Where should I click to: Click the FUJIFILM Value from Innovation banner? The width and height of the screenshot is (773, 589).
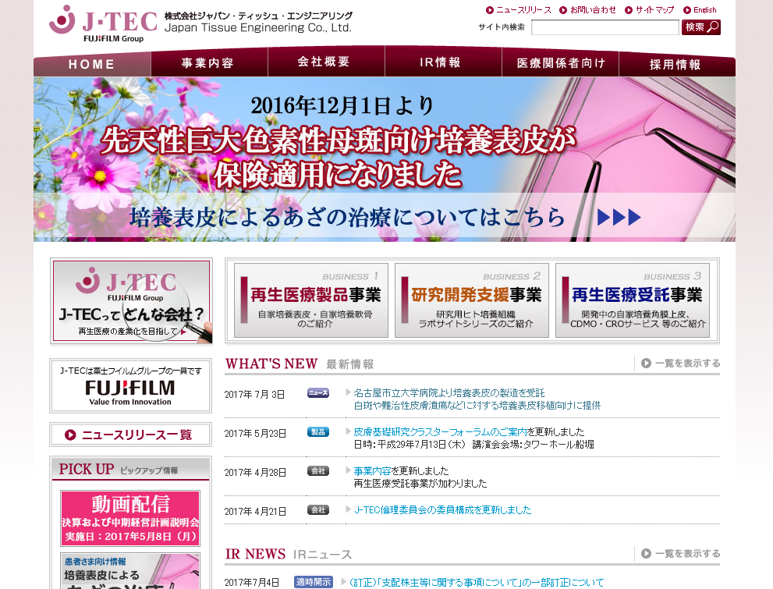[x=130, y=385]
